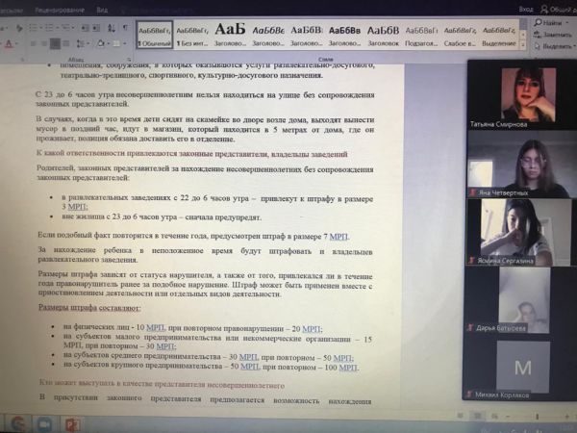Click the Chrome icon in taskbar
The height and width of the screenshot is (433, 577).
coord(16,422)
